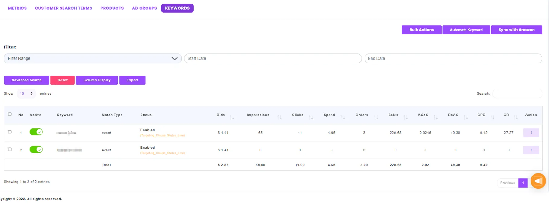Viewport: 549px width, 204px height.
Task: Sort table by Spend column arrows
Action: (343, 117)
